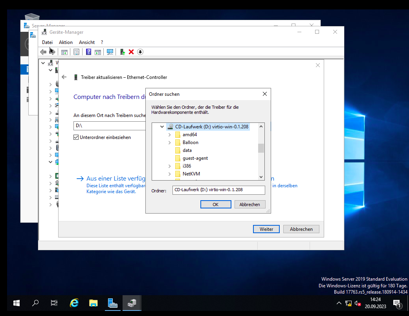The height and width of the screenshot is (316, 409).
Task: Launch Internet Explorer from the taskbar
Action: click(74, 303)
